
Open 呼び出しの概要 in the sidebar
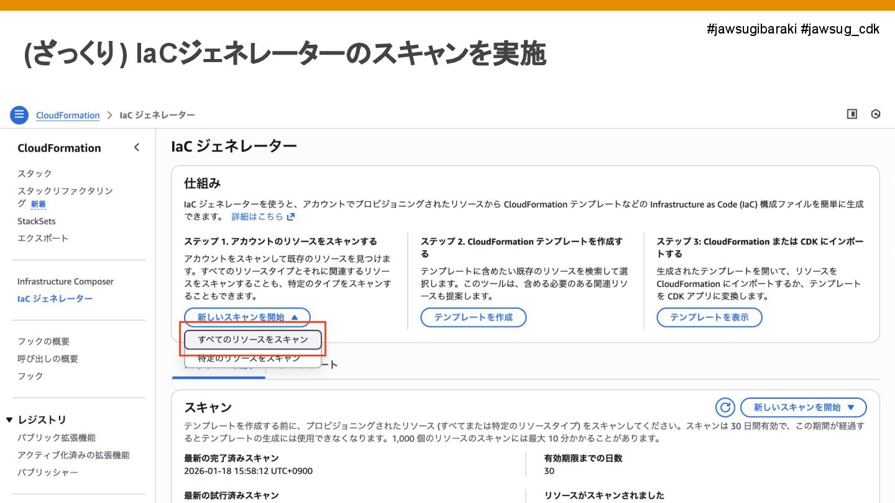(x=48, y=359)
